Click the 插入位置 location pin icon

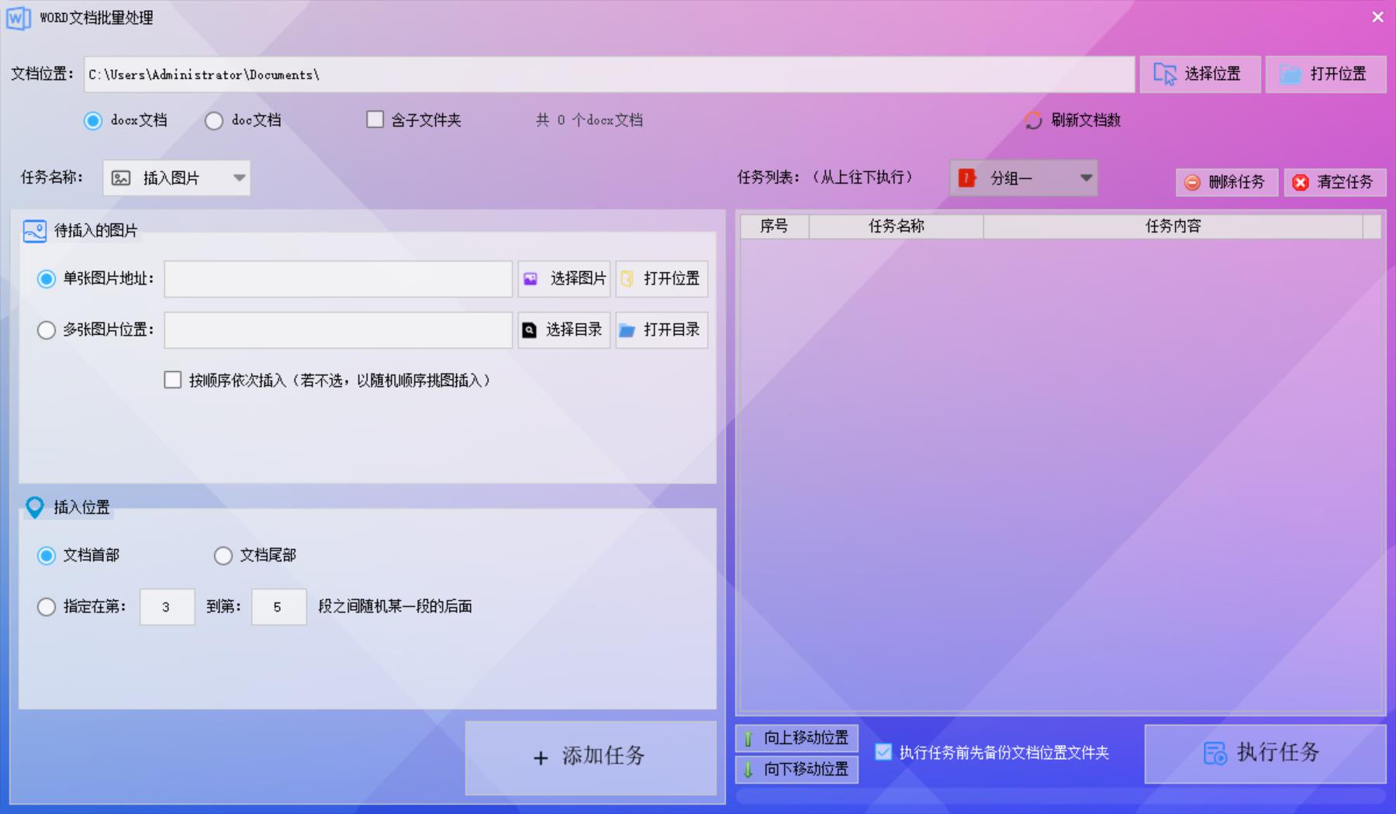pos(35,507)
